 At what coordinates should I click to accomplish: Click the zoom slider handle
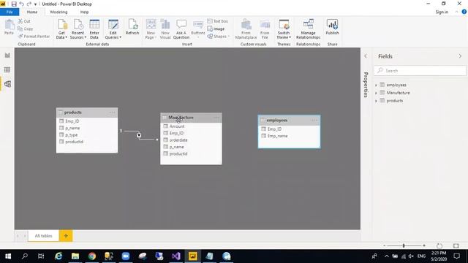[x=404, y=245]
